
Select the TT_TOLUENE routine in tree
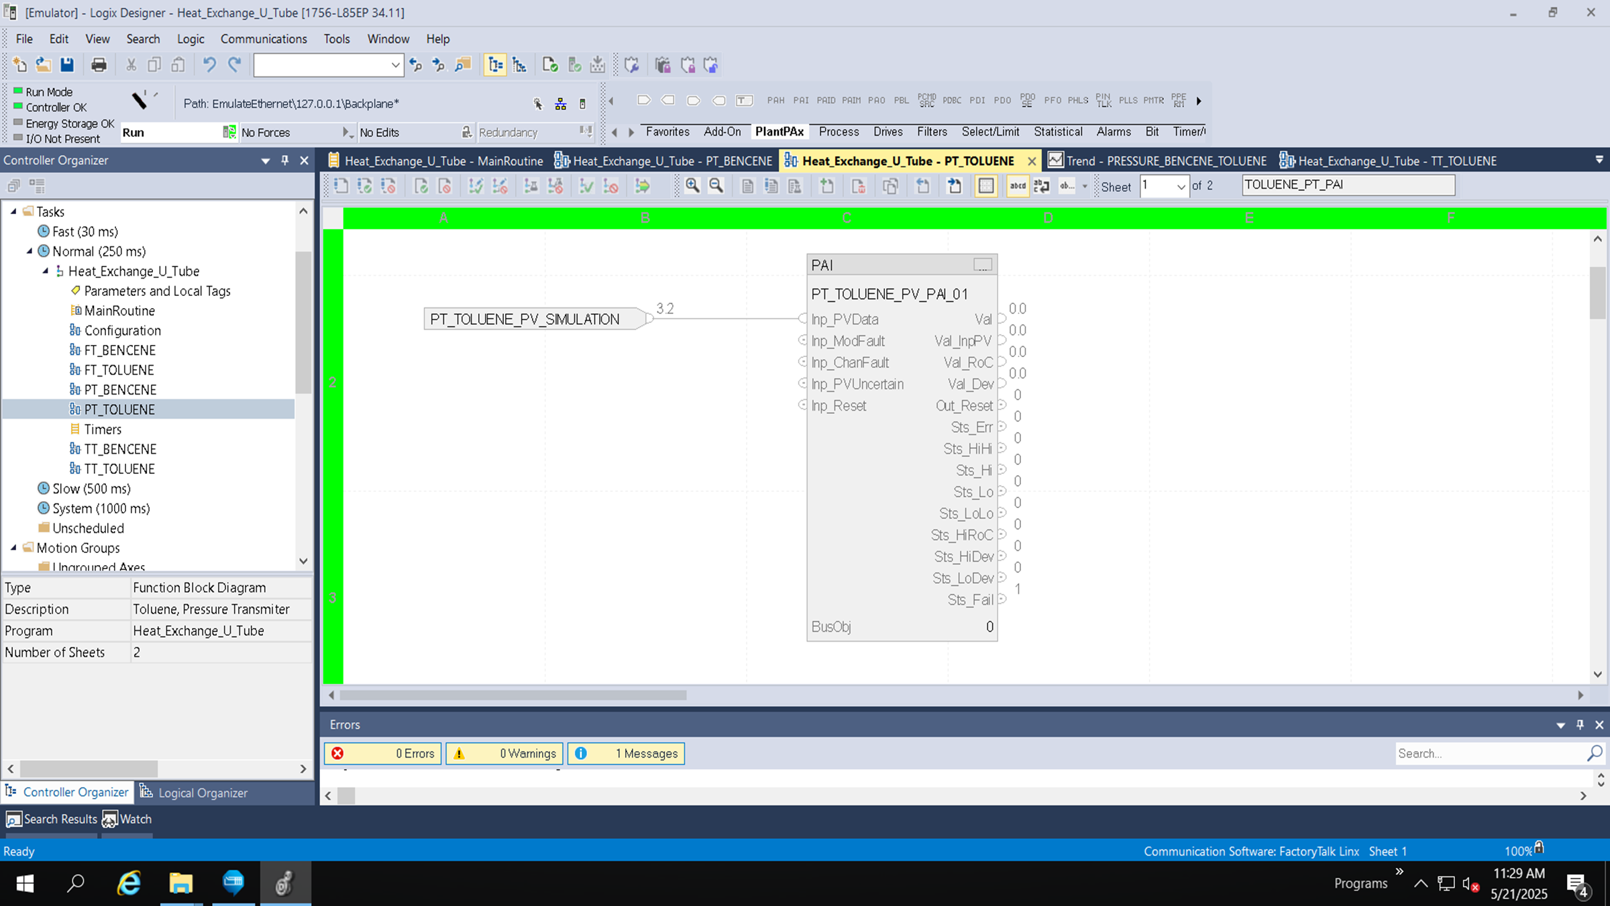[x=119, y=468]
